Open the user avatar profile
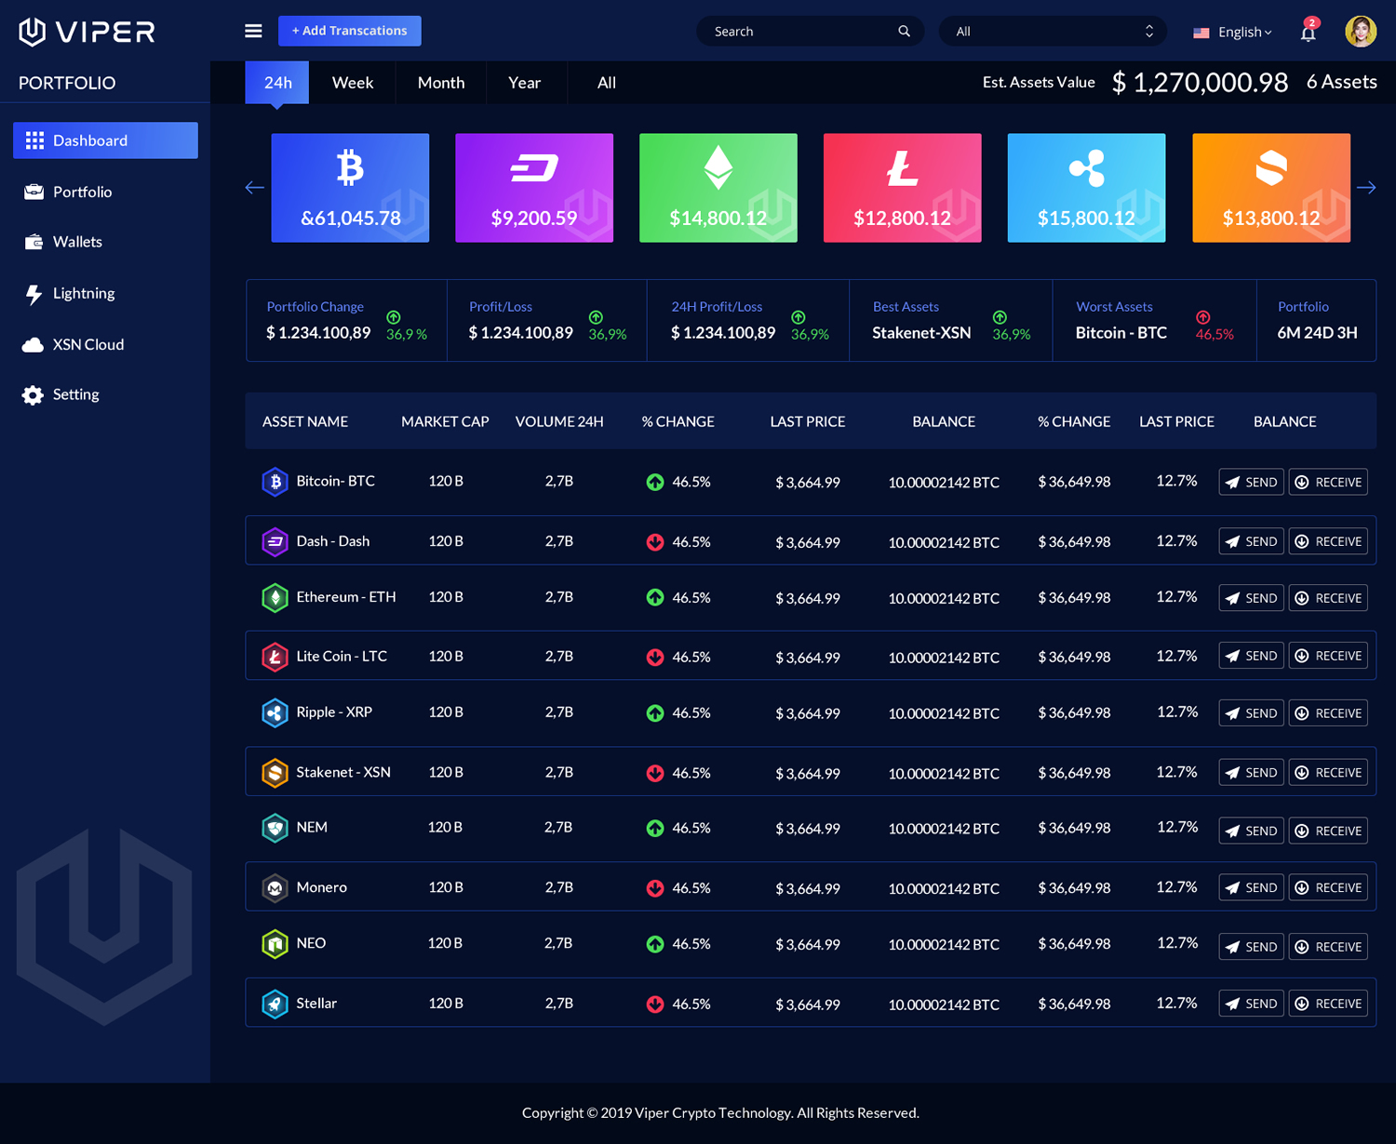Image resolution: width=1396 pixels, height=1144 pixels. point(1361,31)
